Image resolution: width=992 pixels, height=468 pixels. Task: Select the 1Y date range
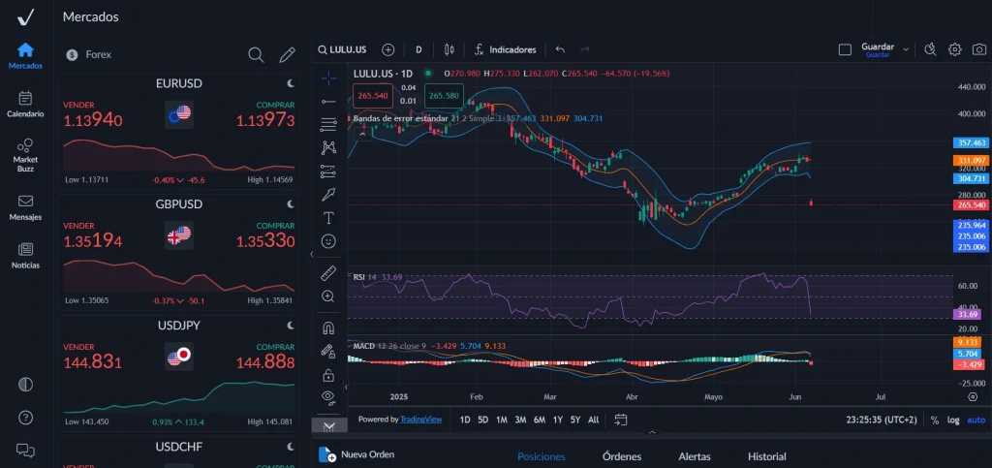pyautogui.click(x=557, y=420)
